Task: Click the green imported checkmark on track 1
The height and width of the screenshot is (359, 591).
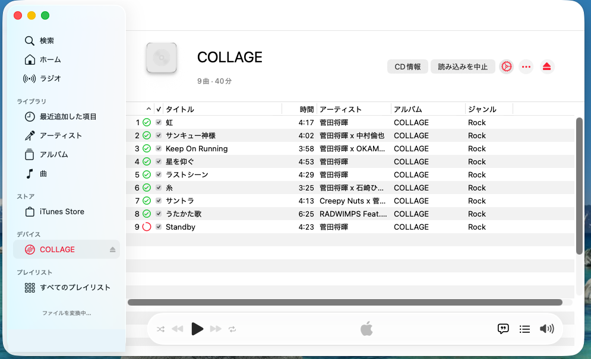Action: (147, 122)
